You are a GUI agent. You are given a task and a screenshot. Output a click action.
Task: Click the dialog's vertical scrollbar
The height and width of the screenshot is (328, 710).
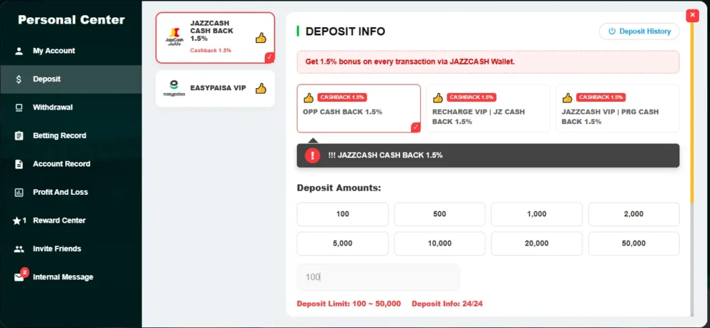692,113
